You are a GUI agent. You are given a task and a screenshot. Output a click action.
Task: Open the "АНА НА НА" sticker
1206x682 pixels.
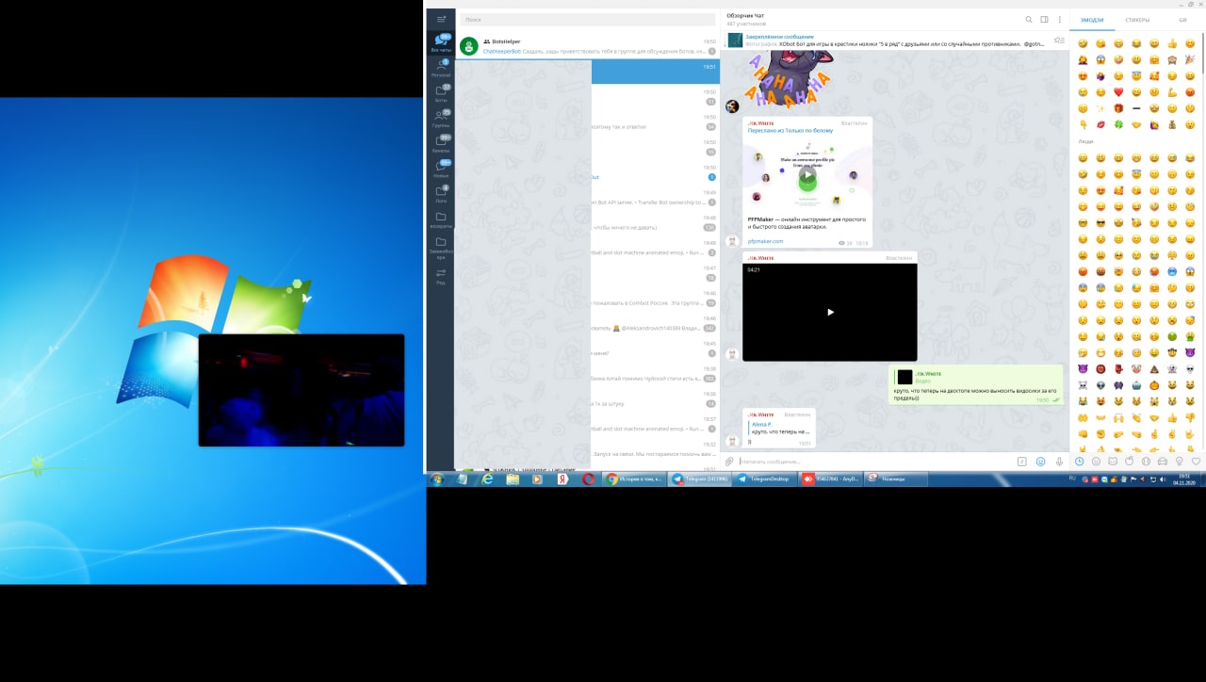pyautogui.click(x=790, y=79)
